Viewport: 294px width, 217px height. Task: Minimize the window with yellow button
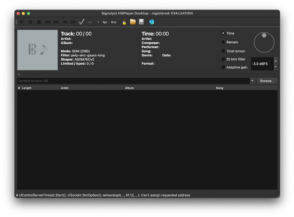click(x=23, y=13)
